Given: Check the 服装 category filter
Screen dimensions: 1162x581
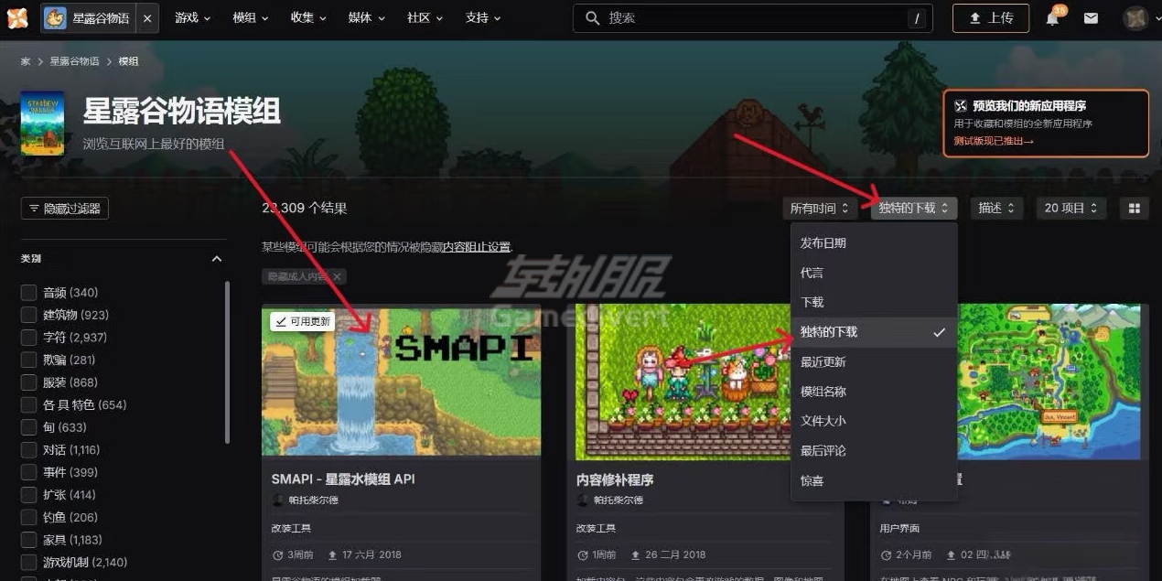Looking at the screenshot, I should coord(27,382).
